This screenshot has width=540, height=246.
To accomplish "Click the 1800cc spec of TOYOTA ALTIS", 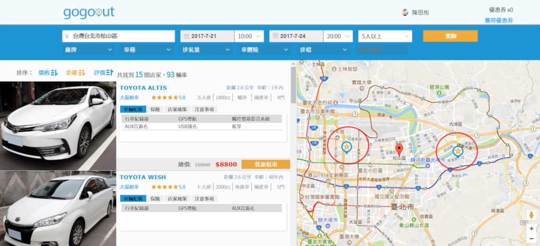I will click(223, 98).
